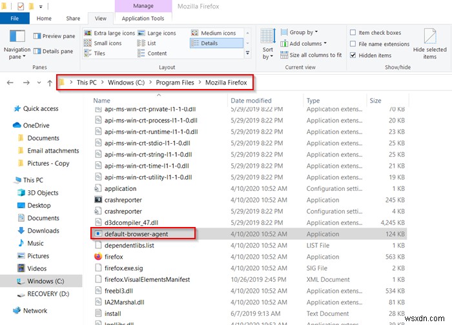The width and height of the screenshot is (452, 325).
Task: Uncheck Hidden items checkbox
Action: point(353,55)
